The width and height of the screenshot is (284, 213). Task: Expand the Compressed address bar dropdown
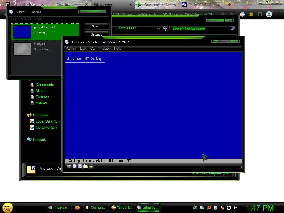tap(158, 29)
